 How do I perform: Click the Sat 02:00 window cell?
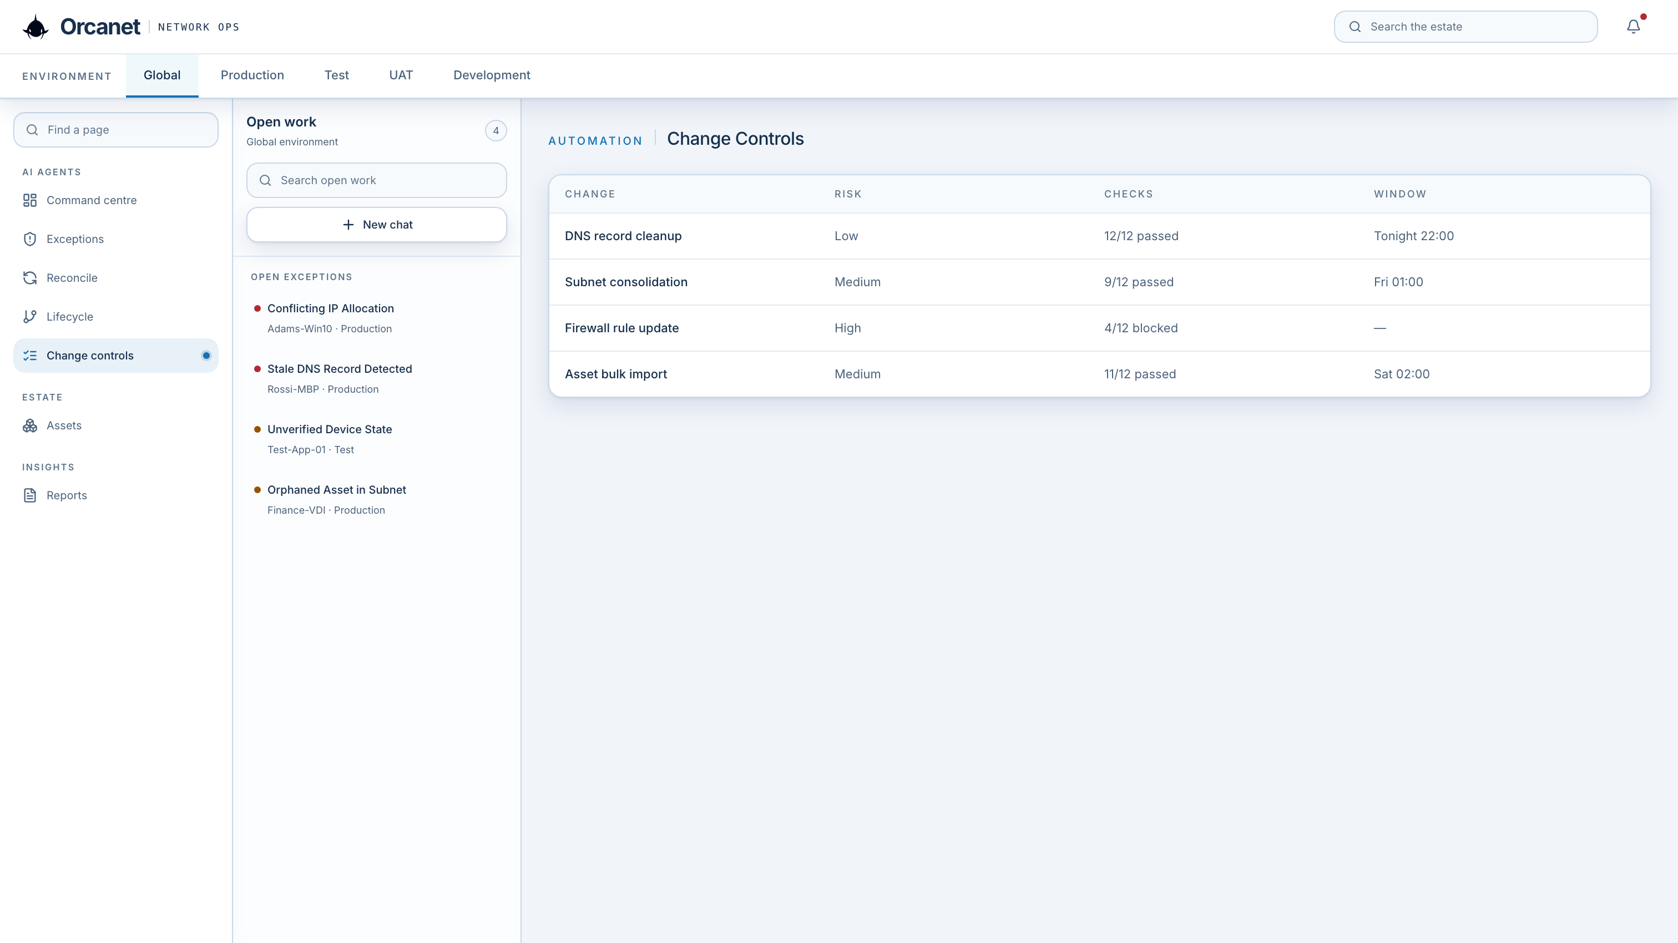(1401, 374)
